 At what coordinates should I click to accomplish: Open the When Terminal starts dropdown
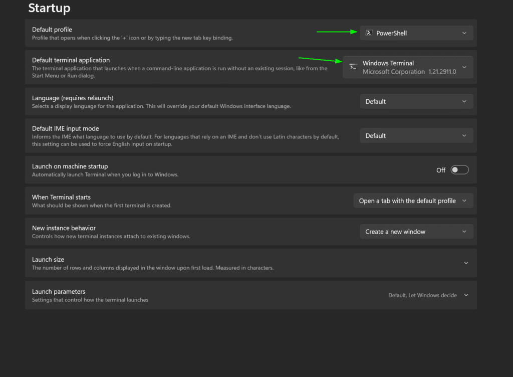(x=413, y=201)
